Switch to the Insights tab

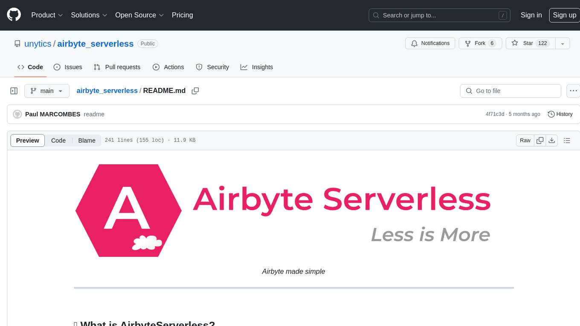(x=257, y=67)
